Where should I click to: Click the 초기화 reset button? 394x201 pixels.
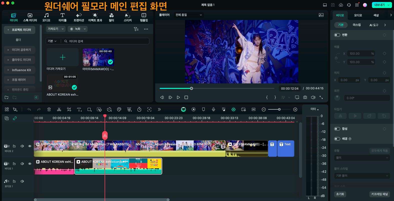[x=340, y=194]
